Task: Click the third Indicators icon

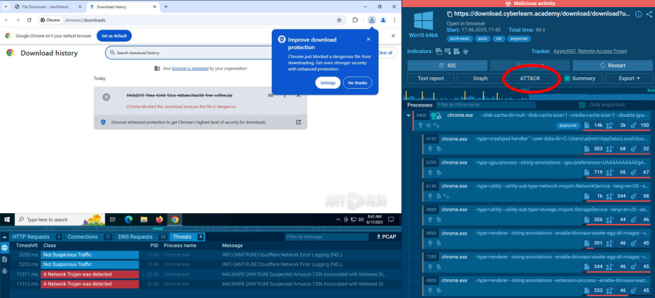Action: point(457,51)
